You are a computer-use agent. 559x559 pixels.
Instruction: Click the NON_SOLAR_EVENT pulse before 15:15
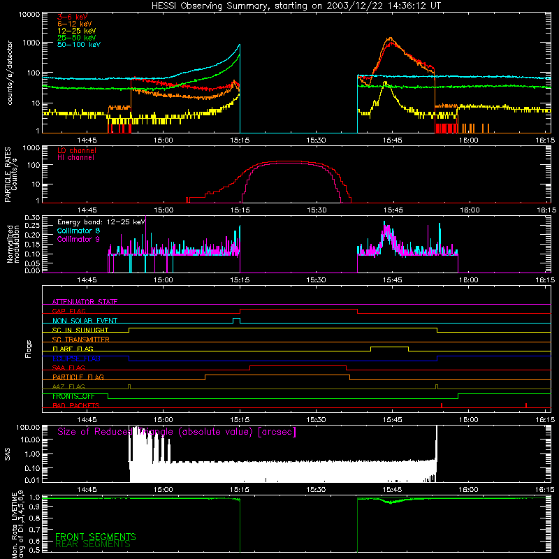236,319
